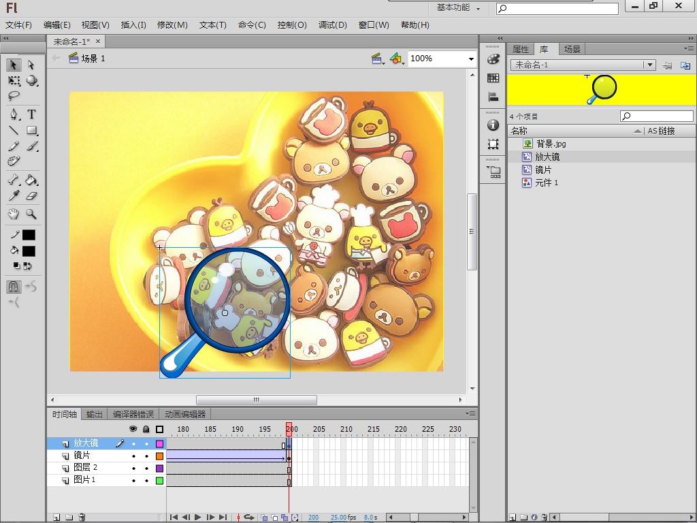Image resolution: width=697 pixels, height=523 pixels.
Task: Click the New Folder icon in timeline
Action: pyautogui.click(x=69, y=518)
